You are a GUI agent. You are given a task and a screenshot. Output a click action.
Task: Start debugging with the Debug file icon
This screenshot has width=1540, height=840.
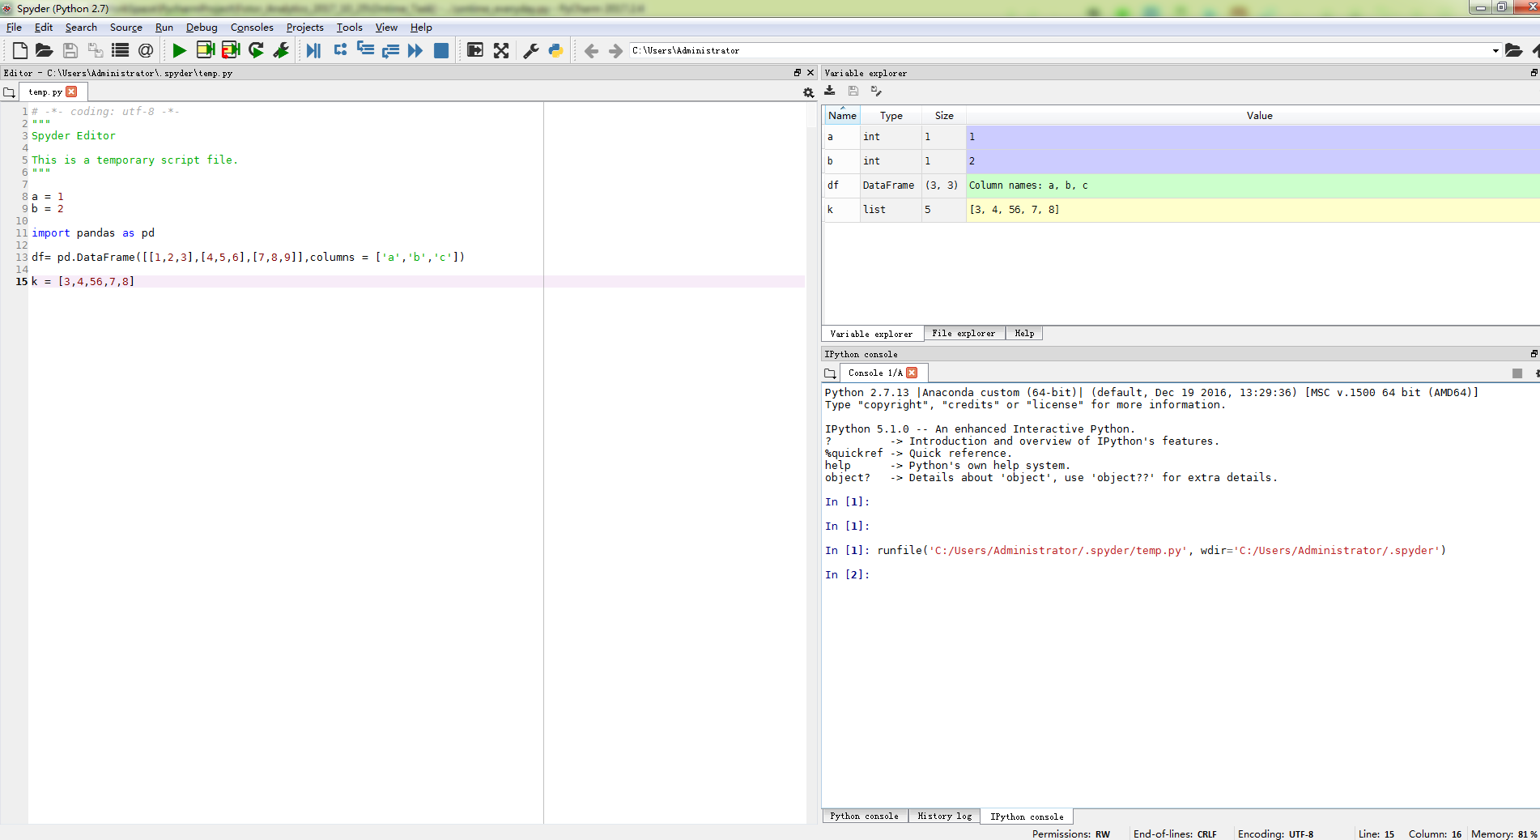click(313, 50)
